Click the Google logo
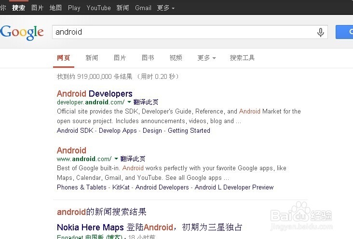The image size is (353, 239). [x=22, y=33]
